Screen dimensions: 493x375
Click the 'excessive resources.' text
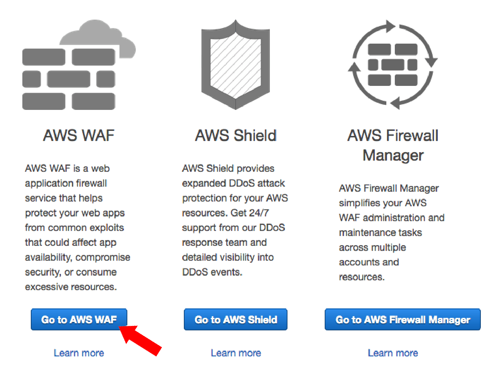[71, 287]
